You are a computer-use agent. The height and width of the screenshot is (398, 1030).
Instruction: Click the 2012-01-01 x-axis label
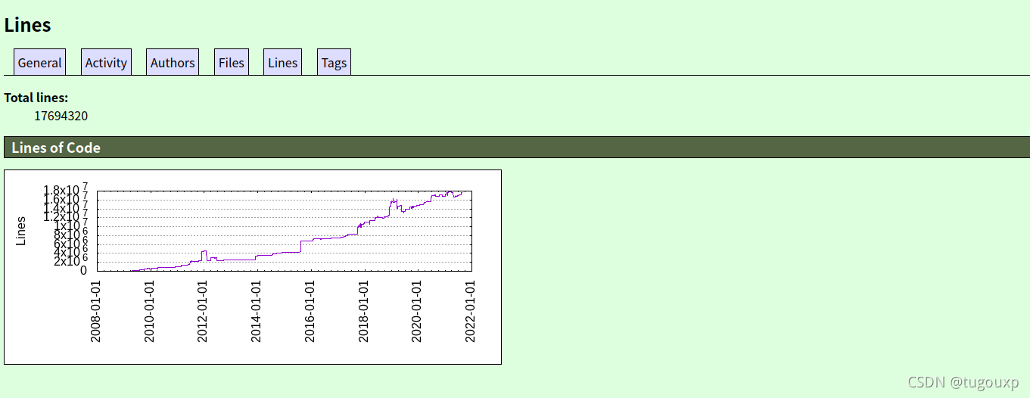[202, 310]
